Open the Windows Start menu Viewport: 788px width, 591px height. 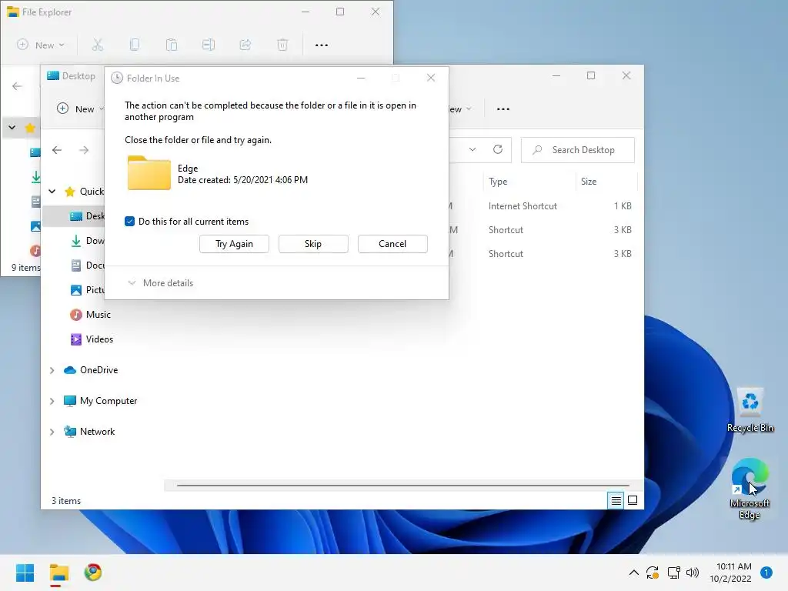(x=25, y=573)
